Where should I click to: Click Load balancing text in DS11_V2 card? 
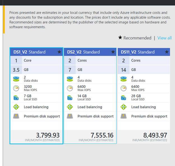coord(144,107)
